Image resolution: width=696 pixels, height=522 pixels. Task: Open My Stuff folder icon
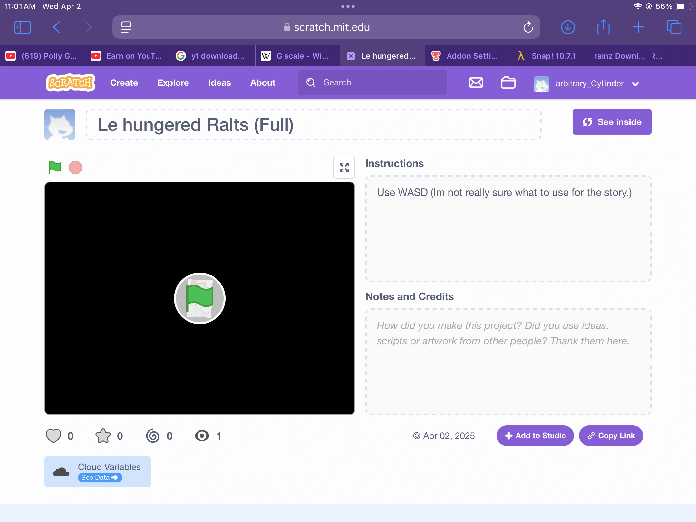tap(508, 83)
